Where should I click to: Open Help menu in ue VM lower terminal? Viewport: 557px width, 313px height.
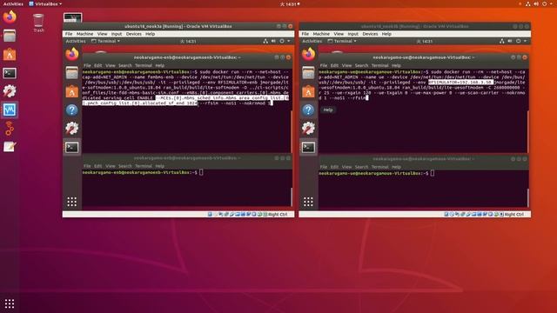(x=396, y=167)
